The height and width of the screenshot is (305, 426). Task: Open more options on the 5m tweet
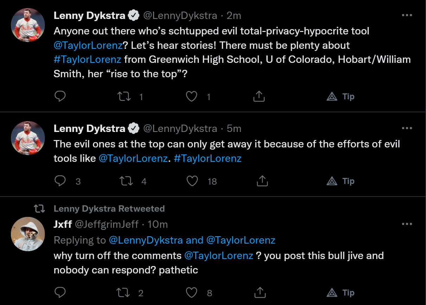click(407, 128)
